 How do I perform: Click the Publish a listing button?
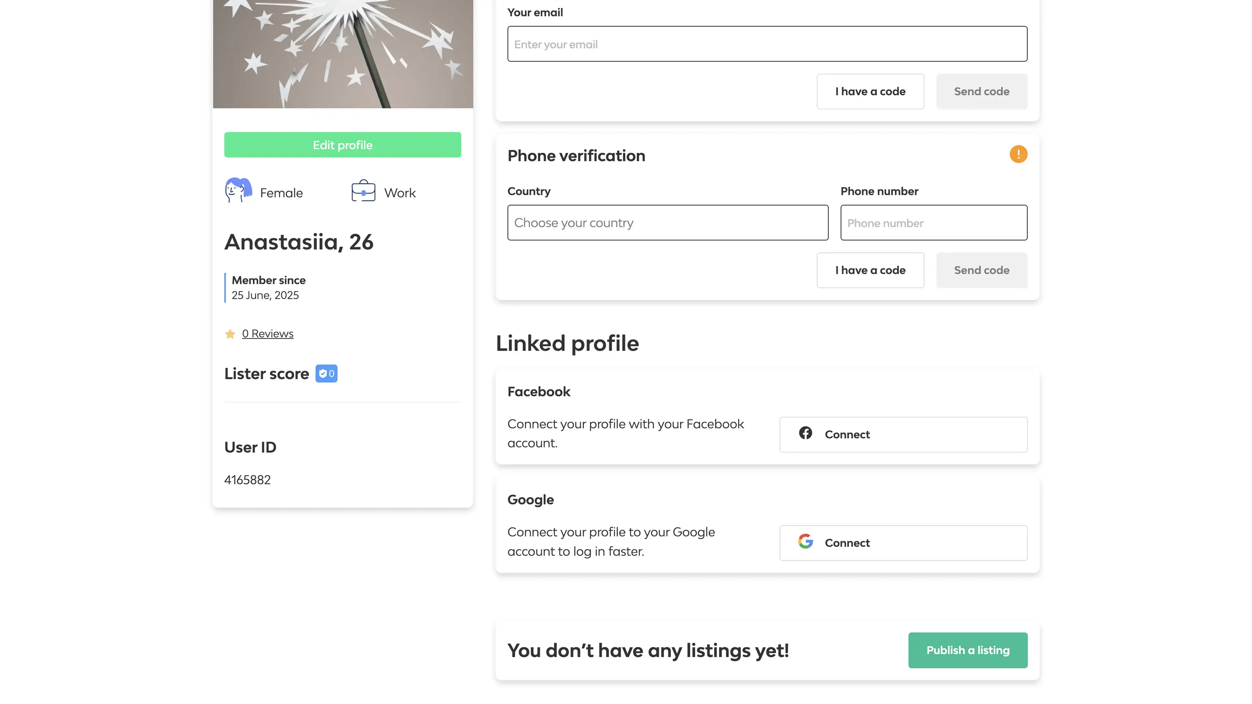tap(967, 650)
